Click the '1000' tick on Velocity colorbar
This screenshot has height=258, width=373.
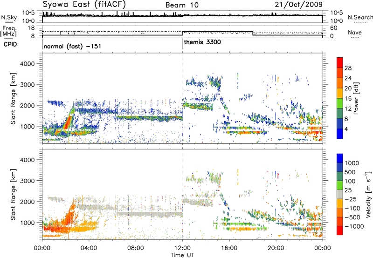coord(352,163)
